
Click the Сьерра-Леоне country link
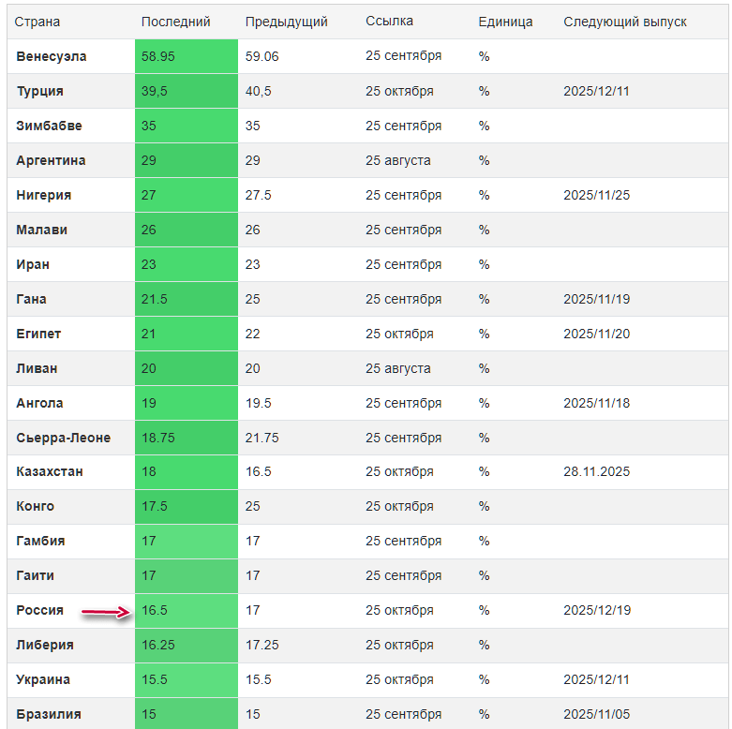click(x=63, y=438)
